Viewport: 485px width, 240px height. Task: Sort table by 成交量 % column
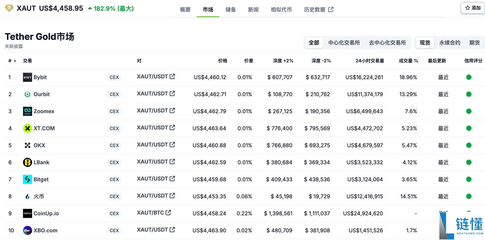click(x=408, y=61)
